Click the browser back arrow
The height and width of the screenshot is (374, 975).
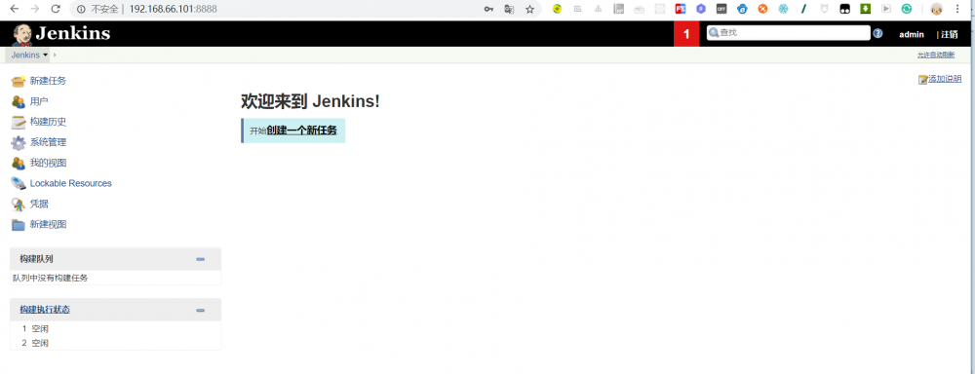tap(14, 10)
